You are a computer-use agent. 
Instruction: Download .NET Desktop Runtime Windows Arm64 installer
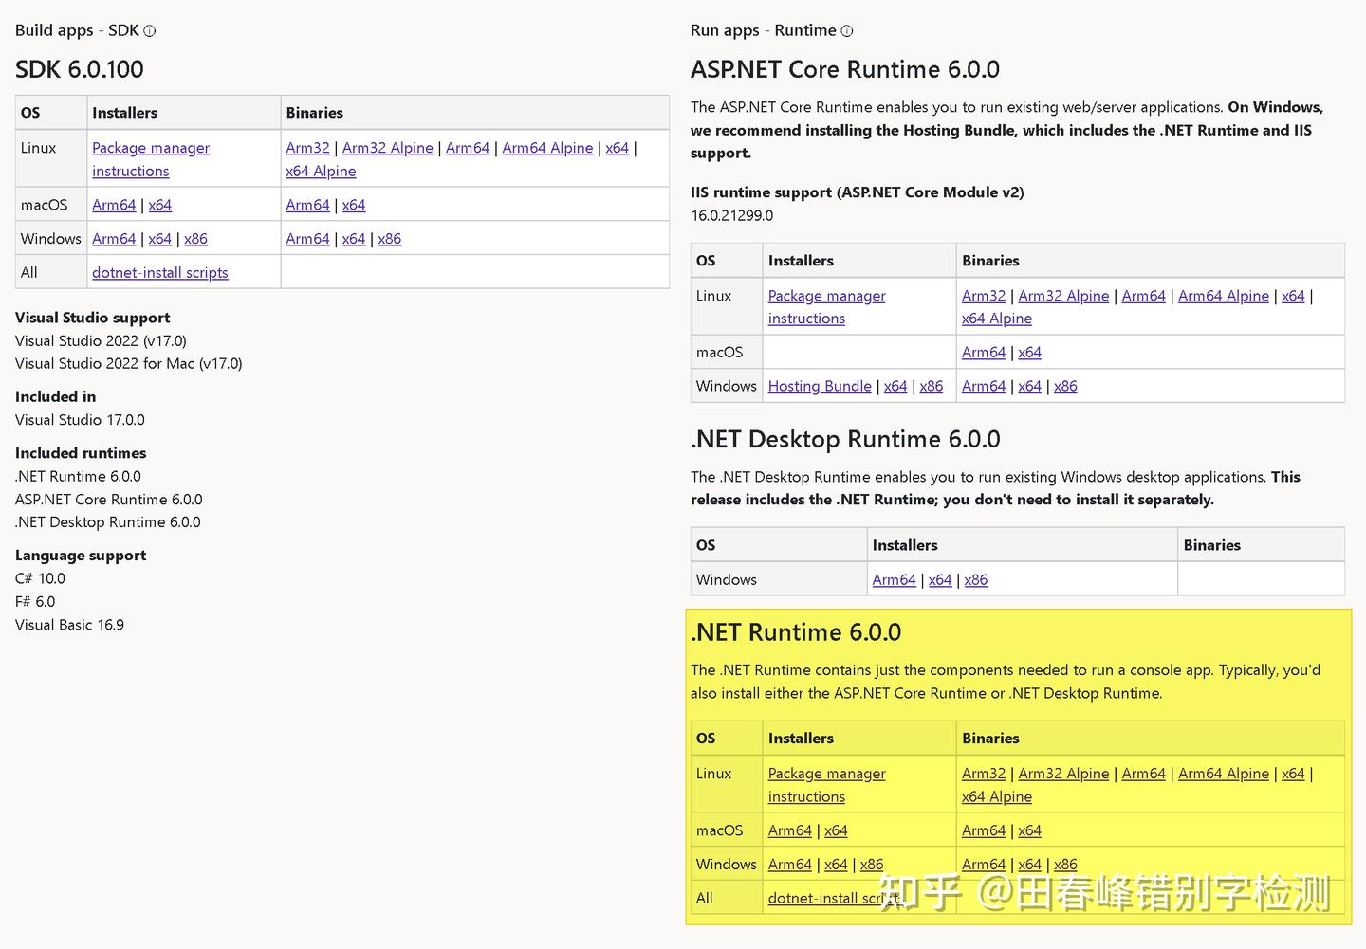894,579
